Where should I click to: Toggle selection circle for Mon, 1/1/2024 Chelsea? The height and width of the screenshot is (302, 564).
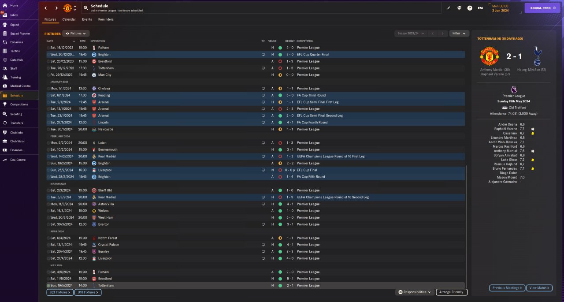(48, 89)
